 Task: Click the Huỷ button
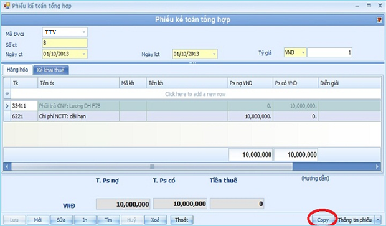(132, 220)
